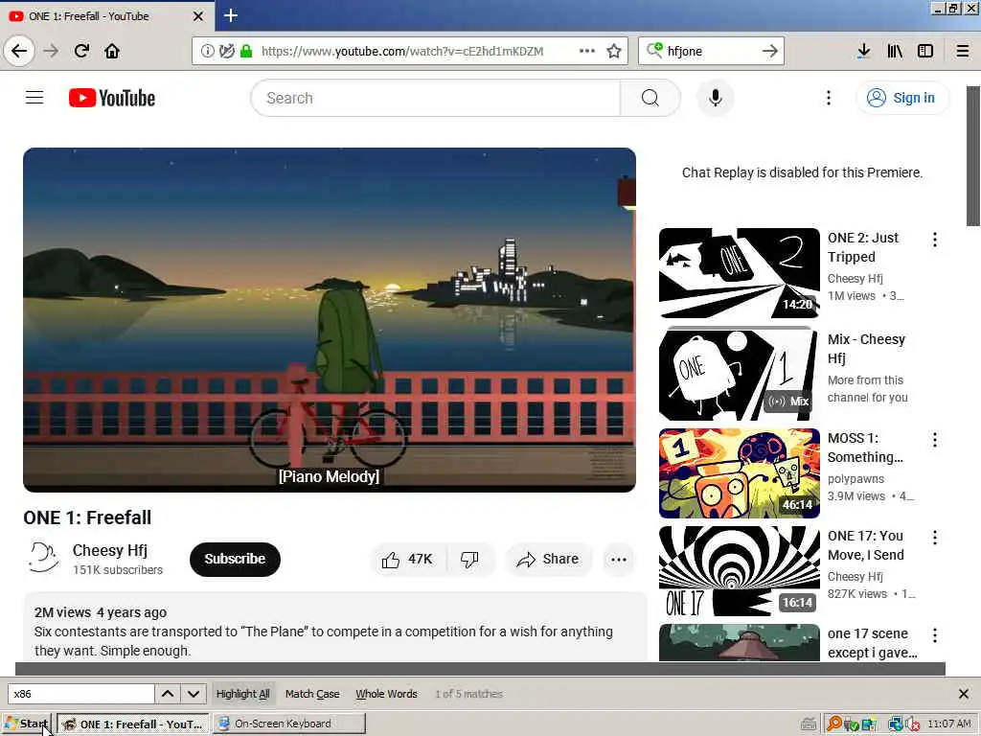This screenshot has height=736, width=981.
Task: Dislike this video
Action: 469,559
